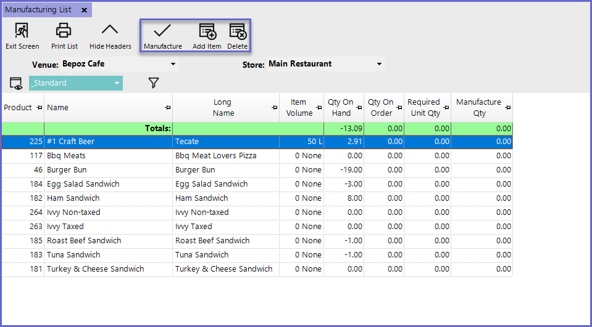The height and width of the screenshot is (327, 592).
Task: Open the Venue dropdown
Action: point(173,64)
